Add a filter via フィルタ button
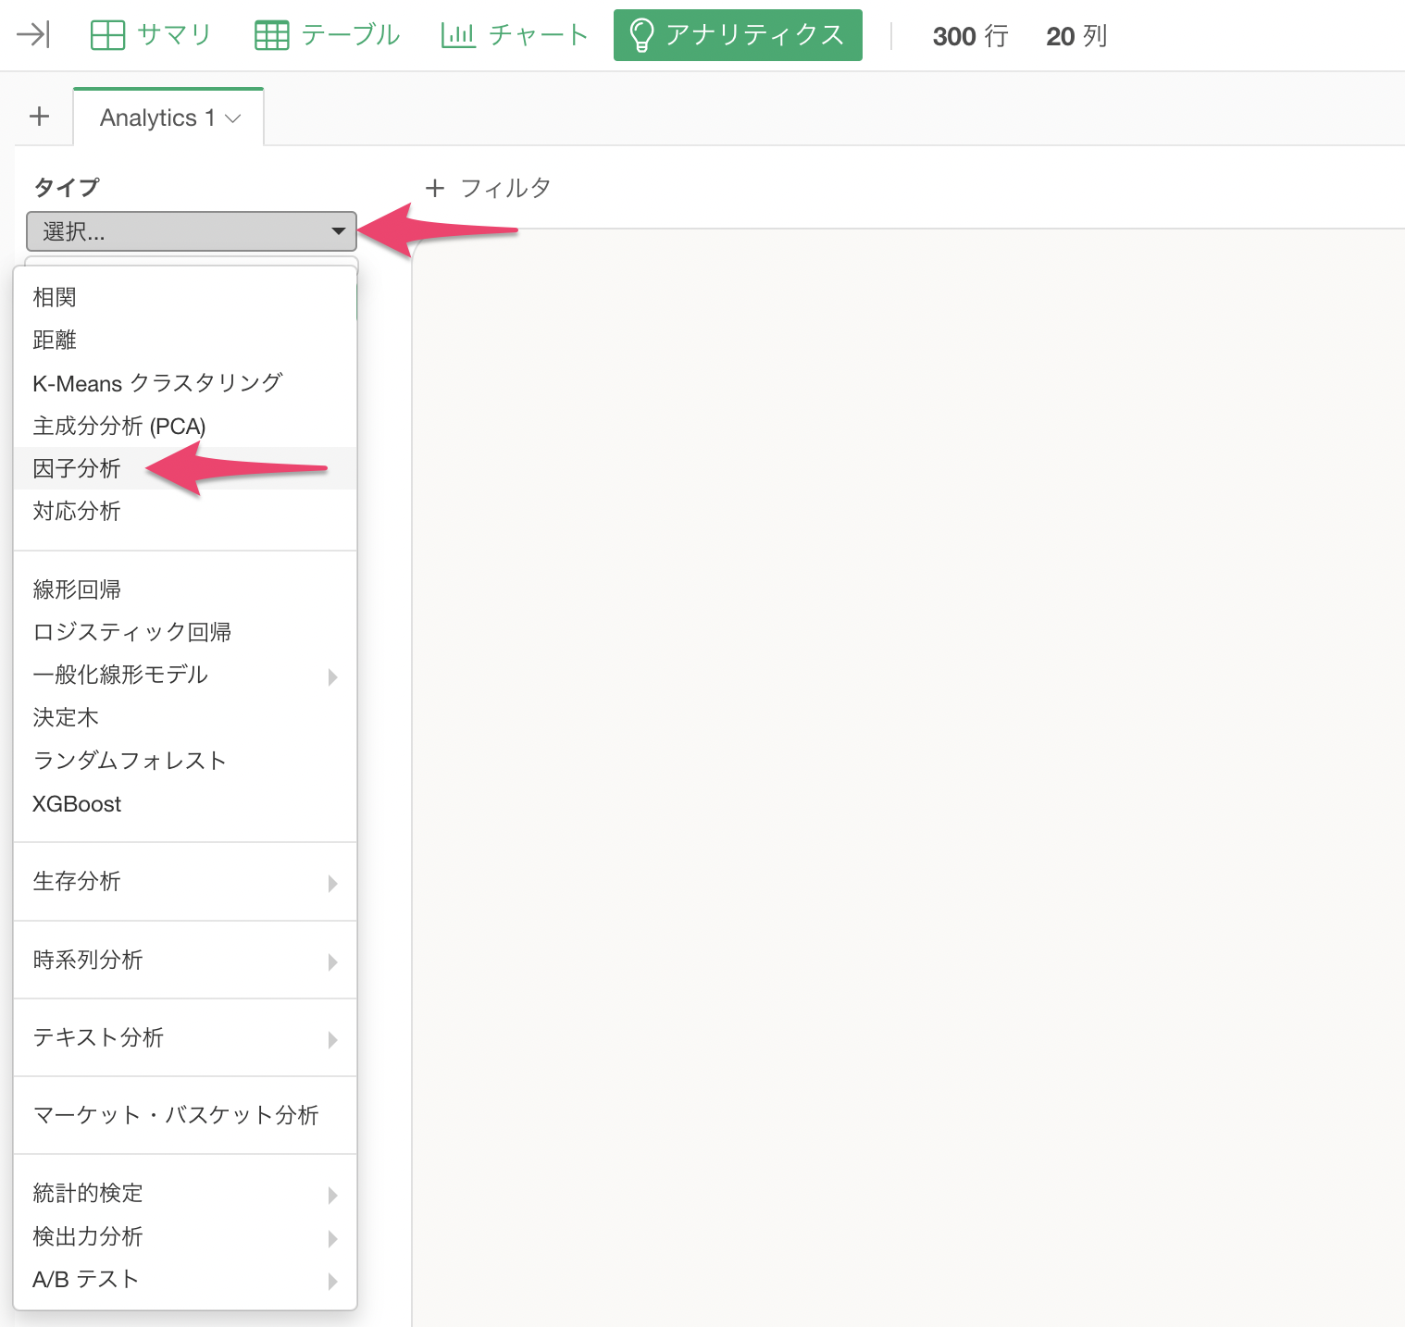The image size is (1405, 1327). tap(488, 189)
